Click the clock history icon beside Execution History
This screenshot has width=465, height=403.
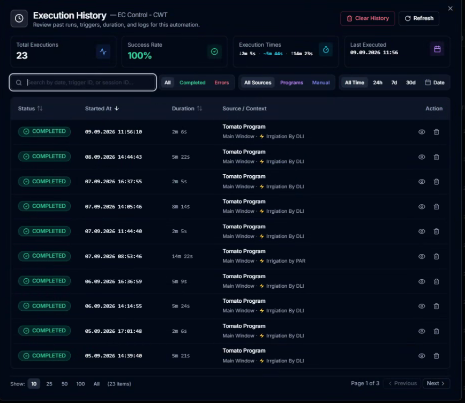(x=19, y=18)
